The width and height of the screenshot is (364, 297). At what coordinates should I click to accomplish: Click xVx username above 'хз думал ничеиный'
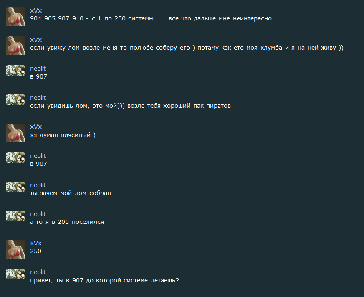click(36, 127)
